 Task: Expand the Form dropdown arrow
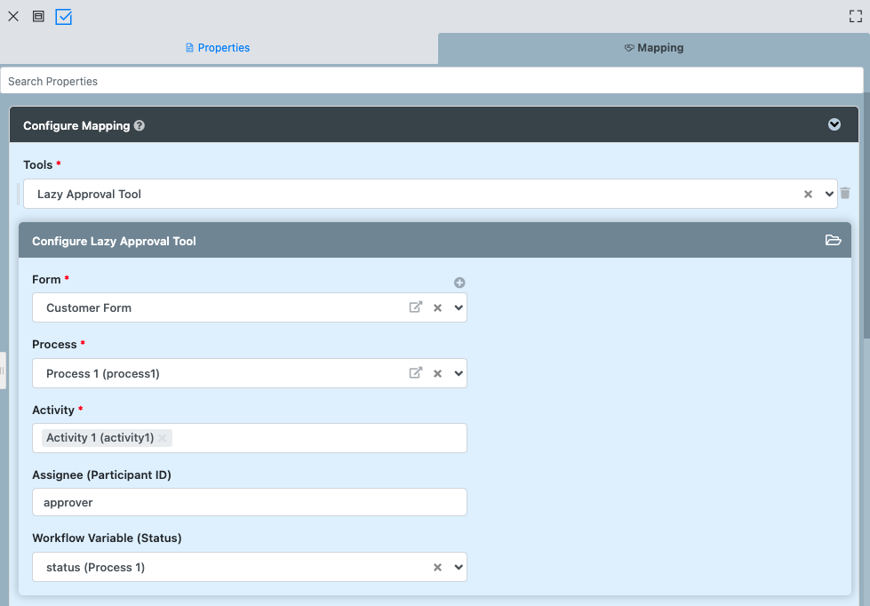point(459,308)
